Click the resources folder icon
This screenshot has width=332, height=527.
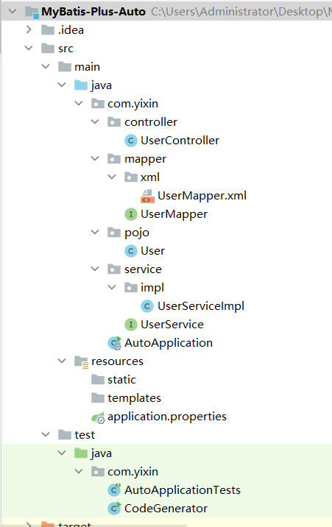pyautogui.click(x=81, y=361)
